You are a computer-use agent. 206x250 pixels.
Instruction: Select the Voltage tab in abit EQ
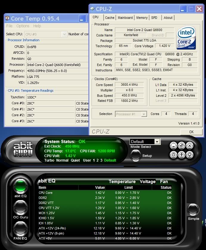point(148,182)
